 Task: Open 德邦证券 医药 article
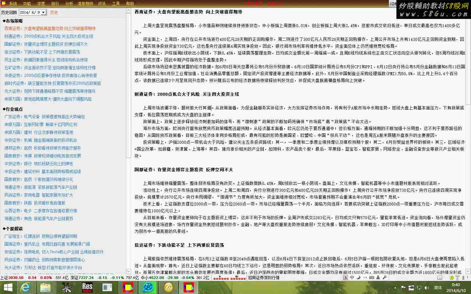(43, 148)
